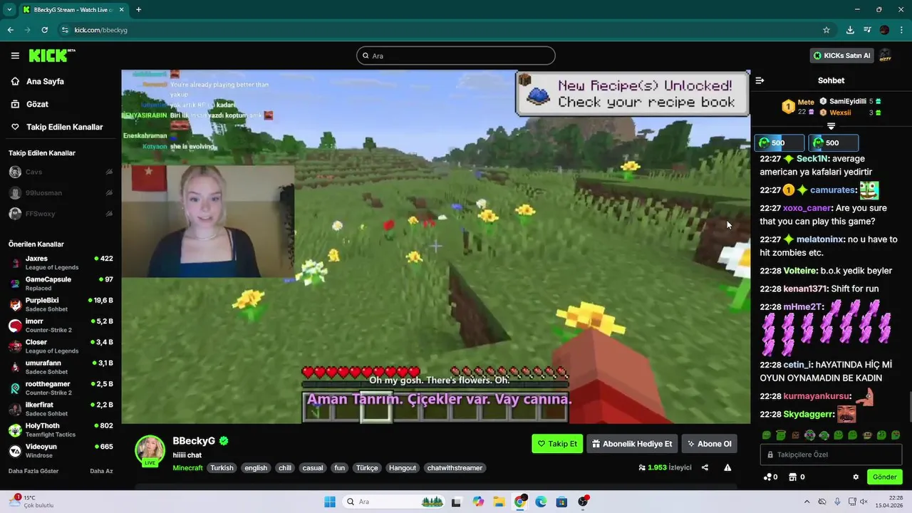Select the chill tag
This screenshot has height=513, width=912.
[285, 468]
